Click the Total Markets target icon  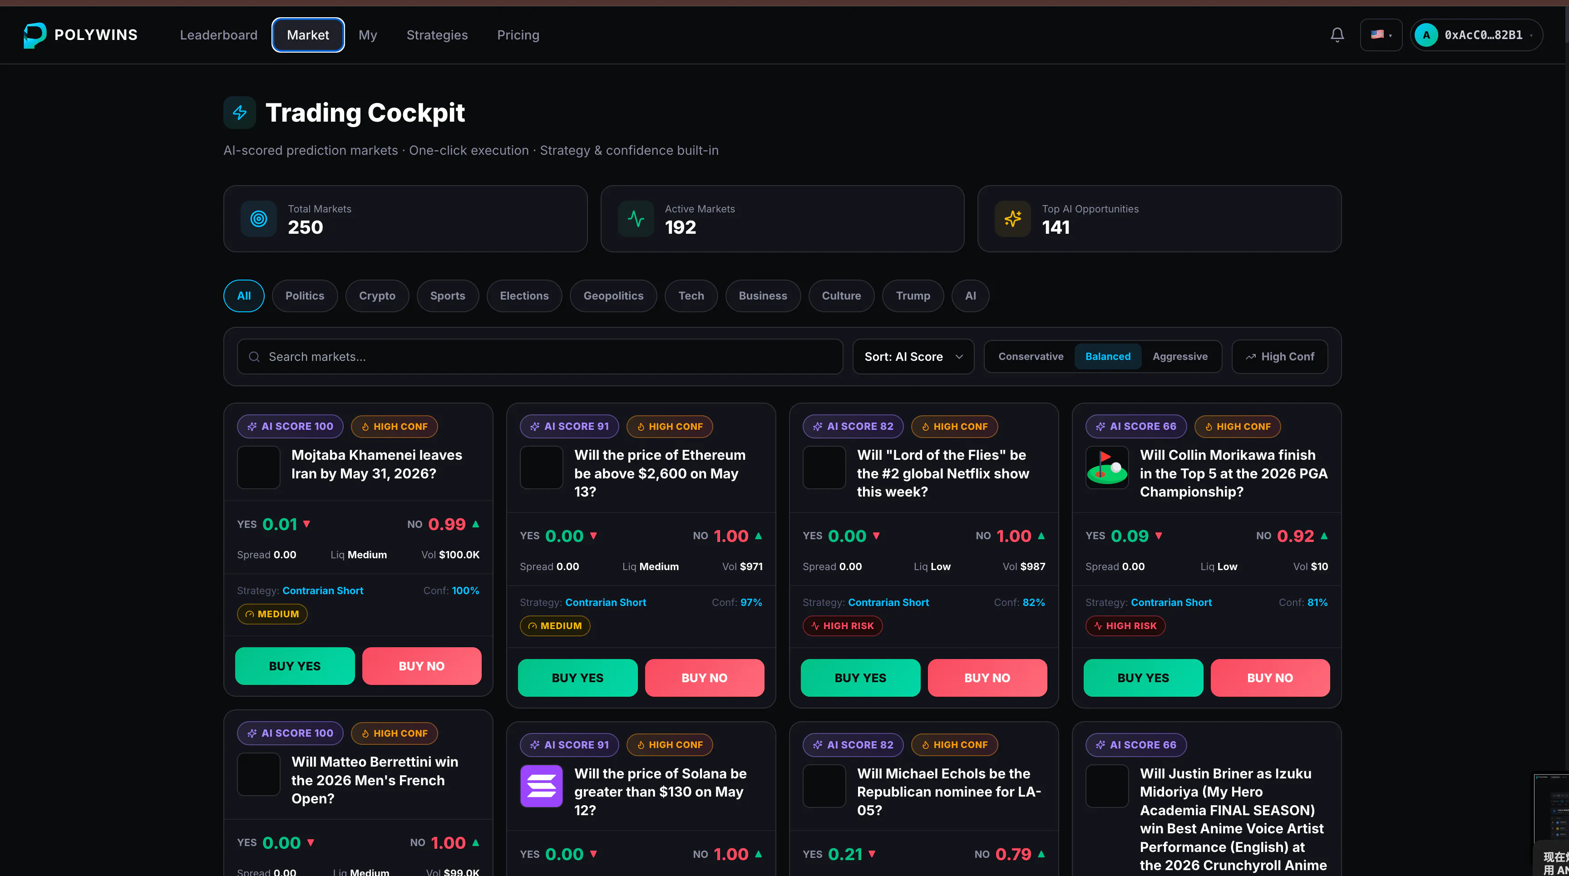click(259, 218)
